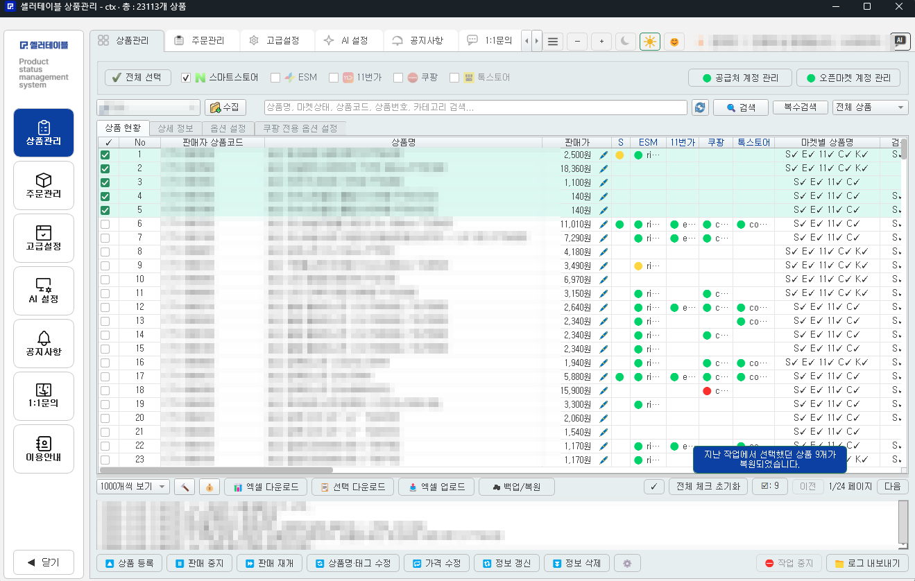Screen dimensions: 915x581
Task: Open 상품관리 in the left sidebar
Action: click(44, 132)
